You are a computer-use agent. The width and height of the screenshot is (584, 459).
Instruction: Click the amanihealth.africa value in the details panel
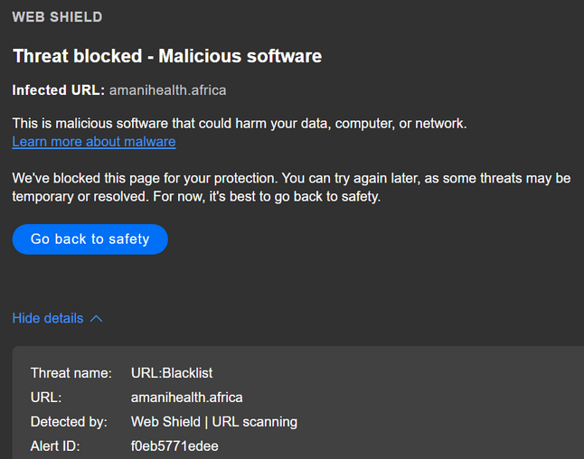tap(186, 397)
